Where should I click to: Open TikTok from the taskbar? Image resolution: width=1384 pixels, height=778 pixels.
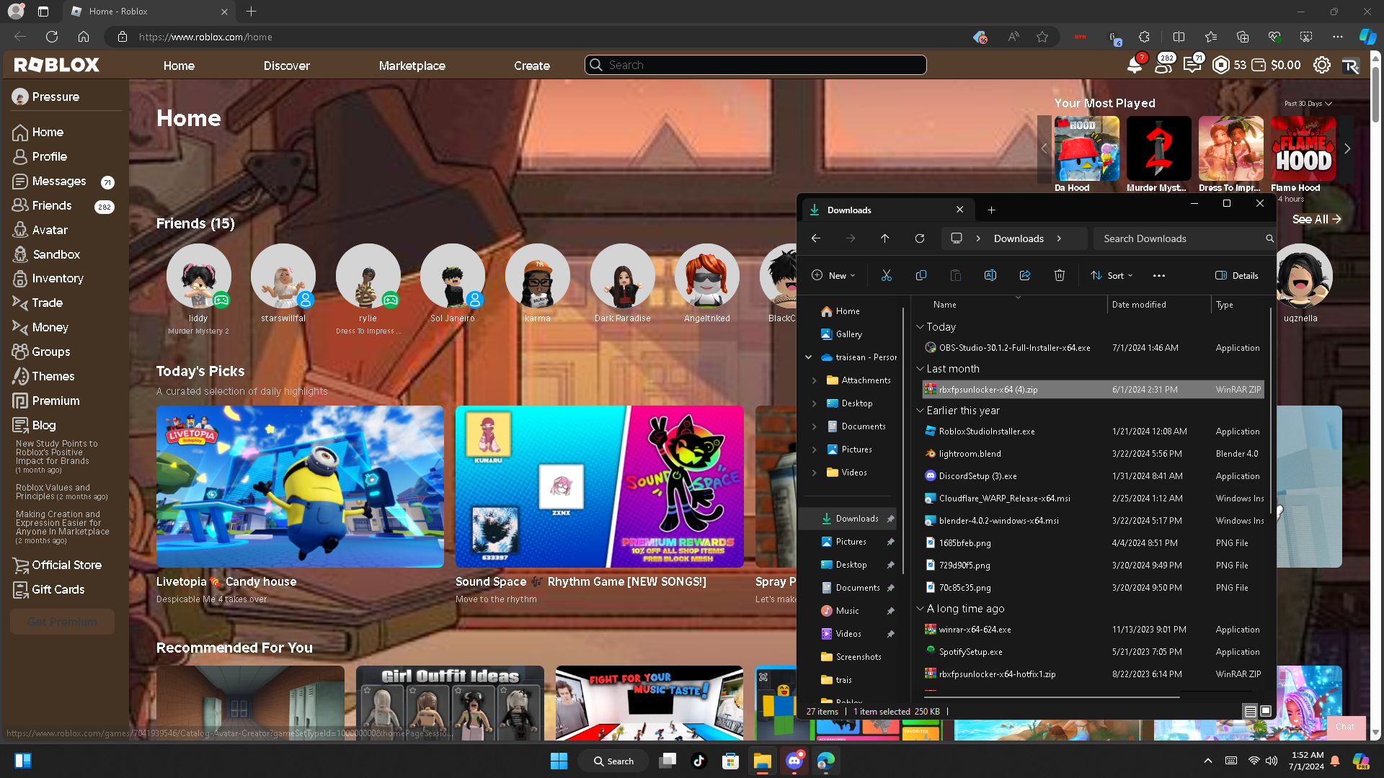click(x=699, y=761)
